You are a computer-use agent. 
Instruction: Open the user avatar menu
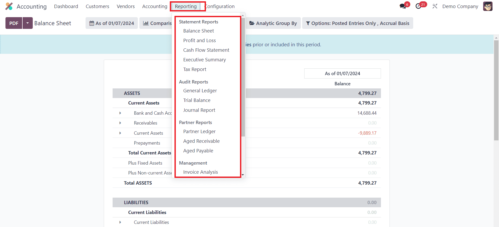tap(488, 6)
